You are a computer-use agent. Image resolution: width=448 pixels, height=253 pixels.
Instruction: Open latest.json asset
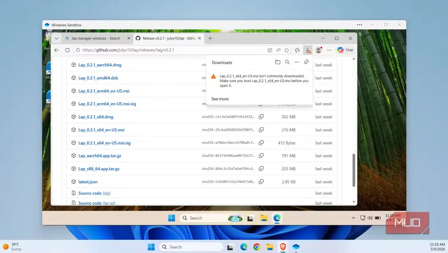click(x=88, y=182)
